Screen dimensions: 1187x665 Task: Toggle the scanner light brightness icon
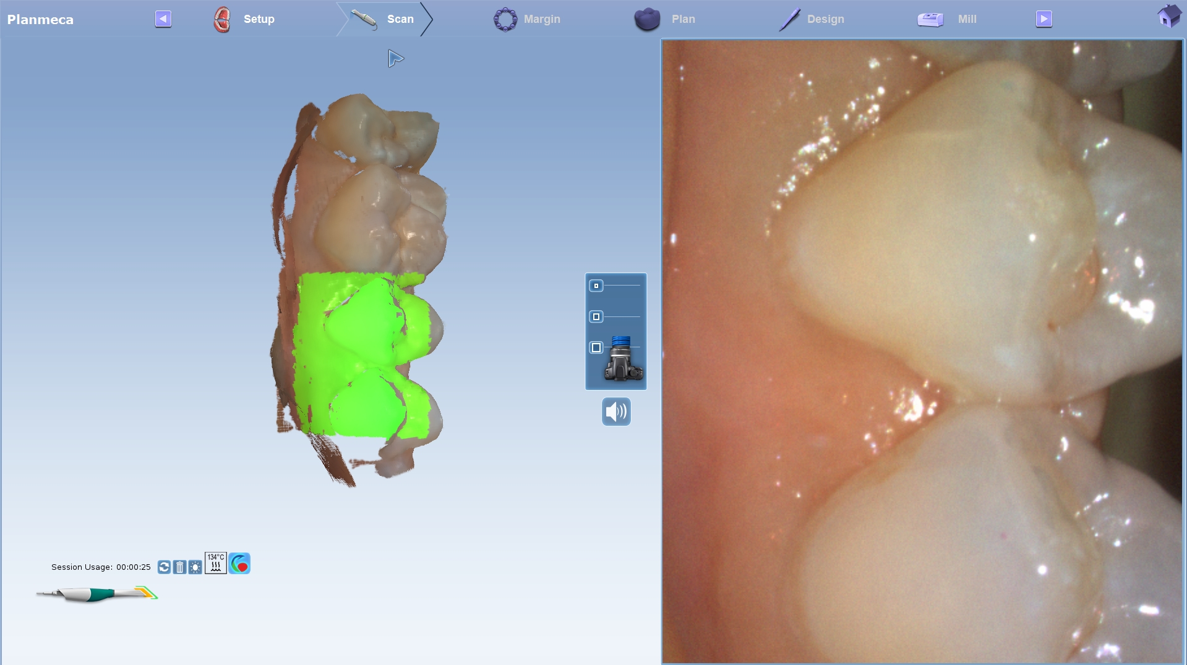[x=195, y=567]
